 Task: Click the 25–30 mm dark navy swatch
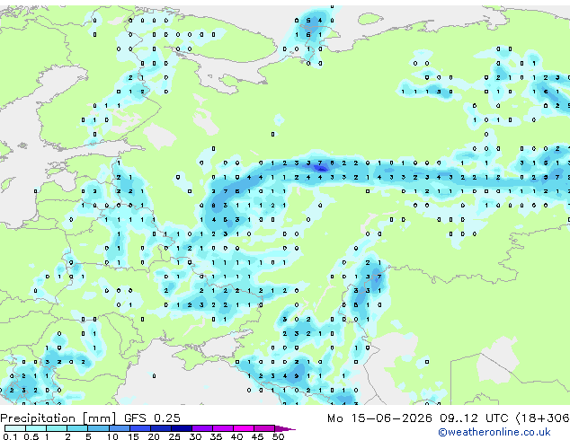point(181,428)
